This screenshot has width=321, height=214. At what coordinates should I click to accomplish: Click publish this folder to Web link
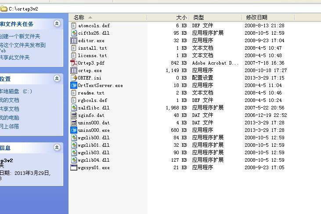22,47
